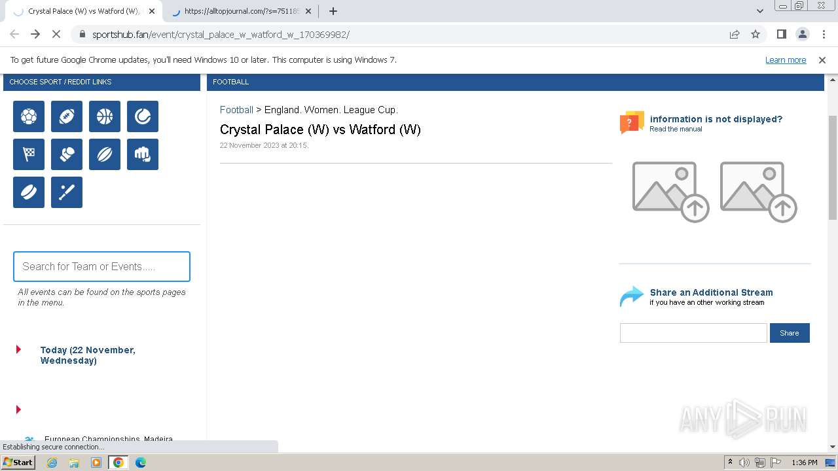Screen dimensions: 838x471
Task: Go back to previous page
Action: click(14, 34)
